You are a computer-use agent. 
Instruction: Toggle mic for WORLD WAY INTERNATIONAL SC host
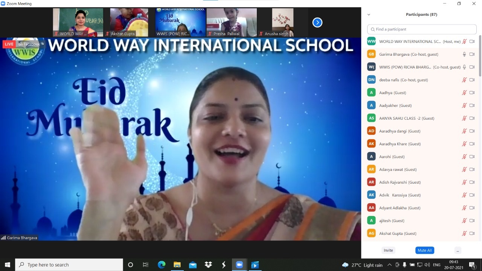pos(464,41)
